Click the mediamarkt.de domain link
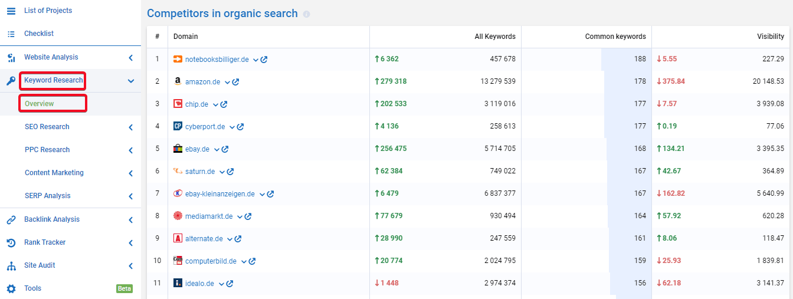 coord(209,216)
